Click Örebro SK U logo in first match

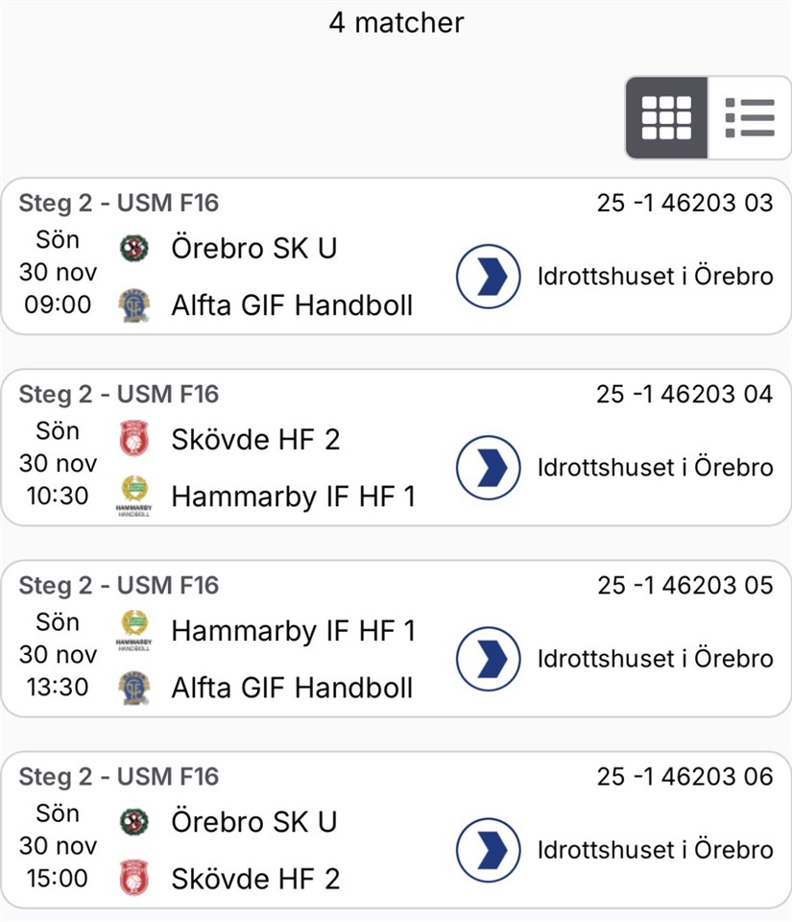(134, 249)
